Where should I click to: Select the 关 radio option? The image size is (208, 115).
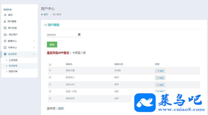point(82,53)
